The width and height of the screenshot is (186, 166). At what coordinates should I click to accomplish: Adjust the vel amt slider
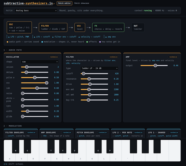[x=94, y=95]
